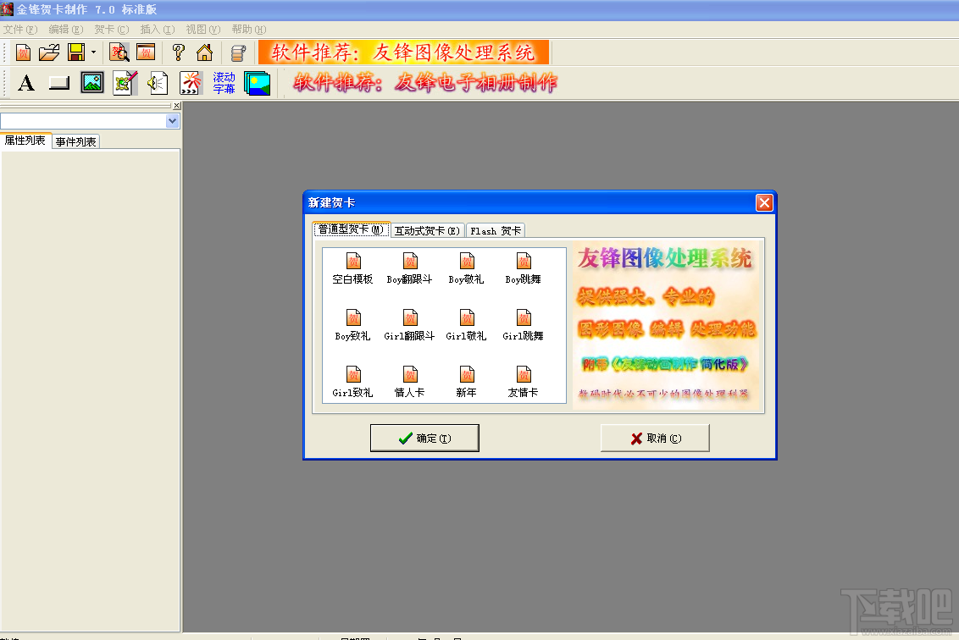Switch to the 事件列表 tab
This screenshot has width=959, height=640.
[76, 142]
